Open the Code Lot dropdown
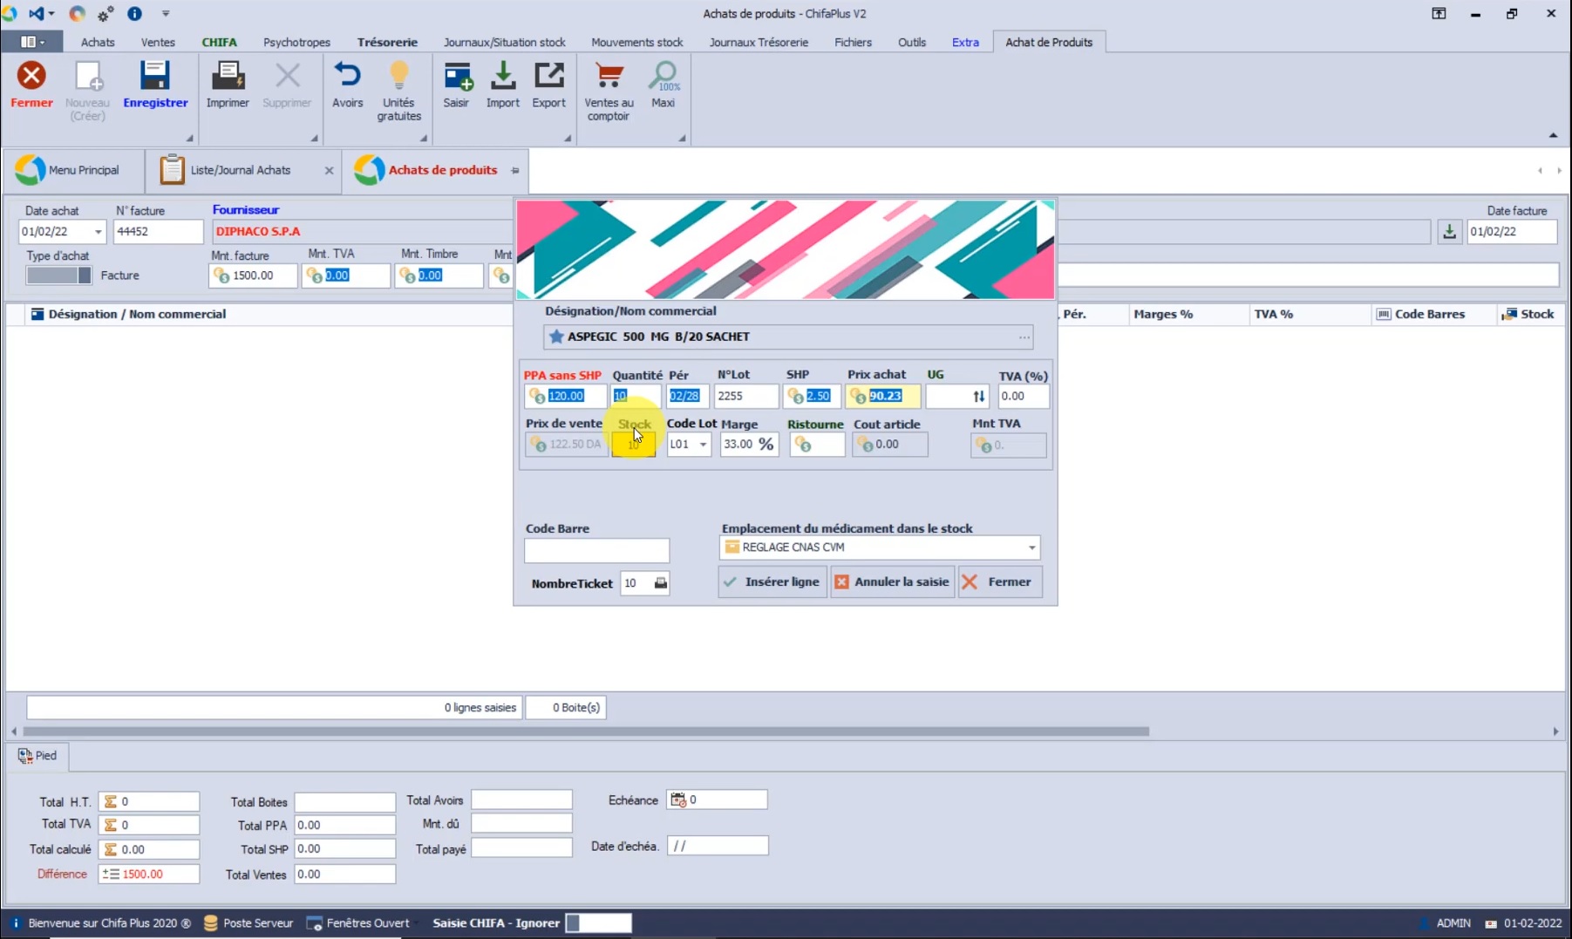 703,445
